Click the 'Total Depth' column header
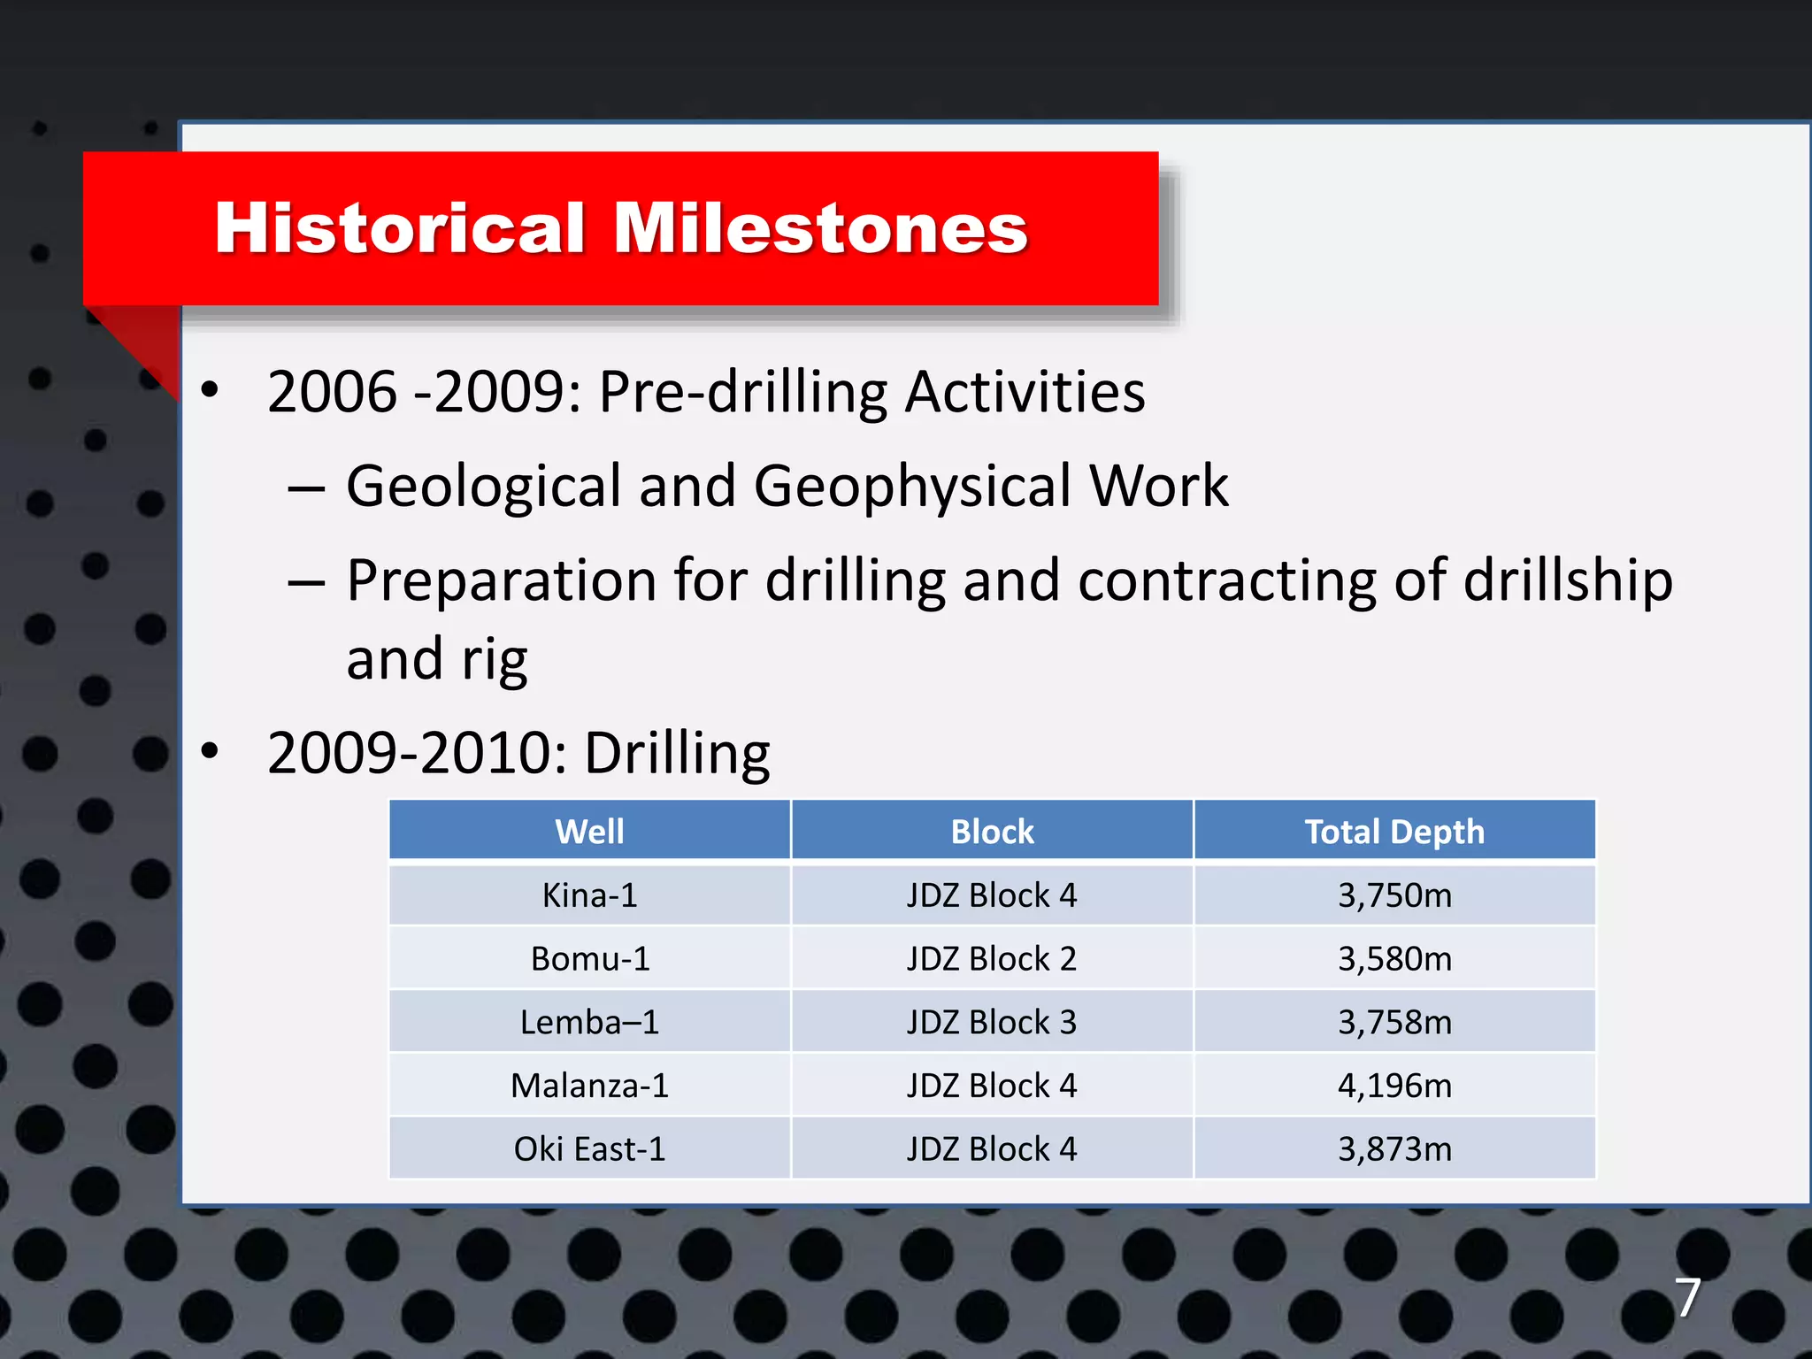 [x=1394, y=831]
